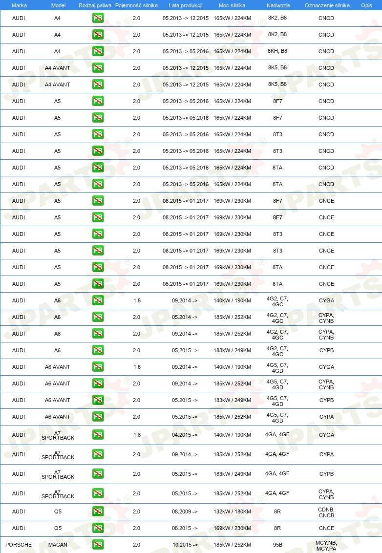The width and height of the screenshot is (382, 553).
Task: Click fuel icon for A7 SPORTBACK 1.8 row
Action: 98,435
